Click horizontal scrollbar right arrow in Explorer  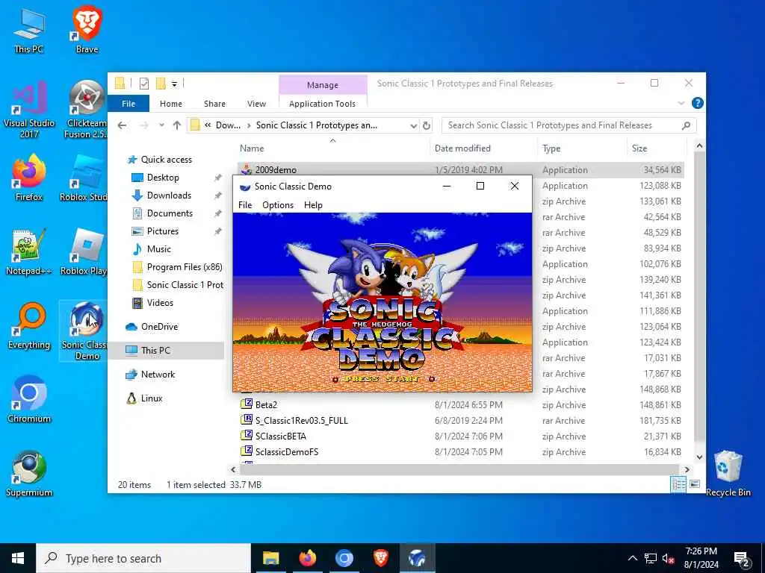coord(687,470)
